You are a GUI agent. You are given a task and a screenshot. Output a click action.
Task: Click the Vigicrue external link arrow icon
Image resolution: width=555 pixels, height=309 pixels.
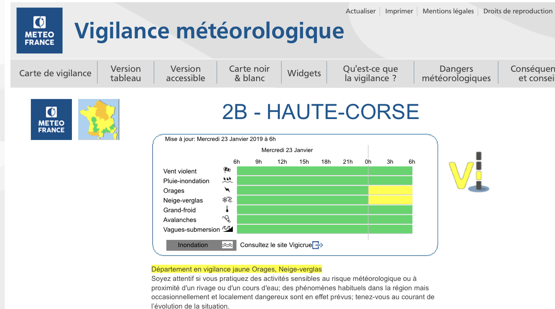tap(317, 245)
